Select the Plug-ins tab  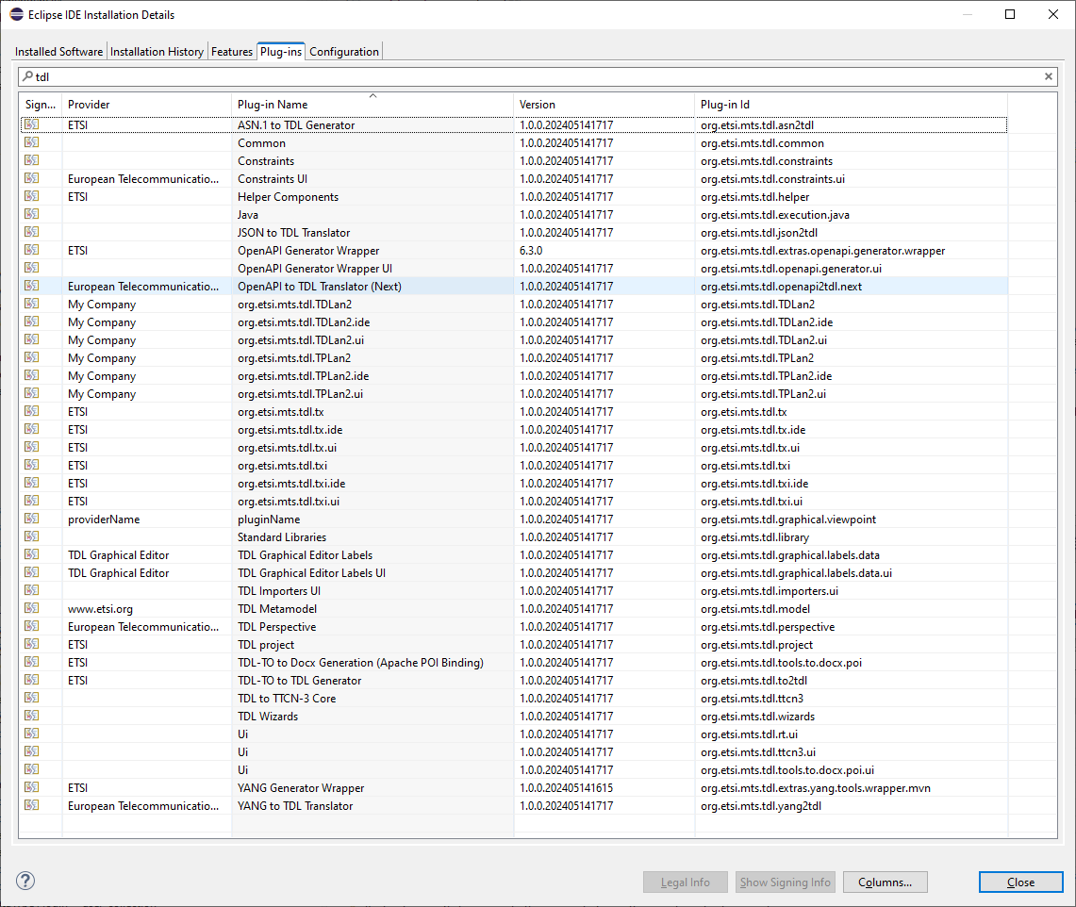tap(281, 52)
